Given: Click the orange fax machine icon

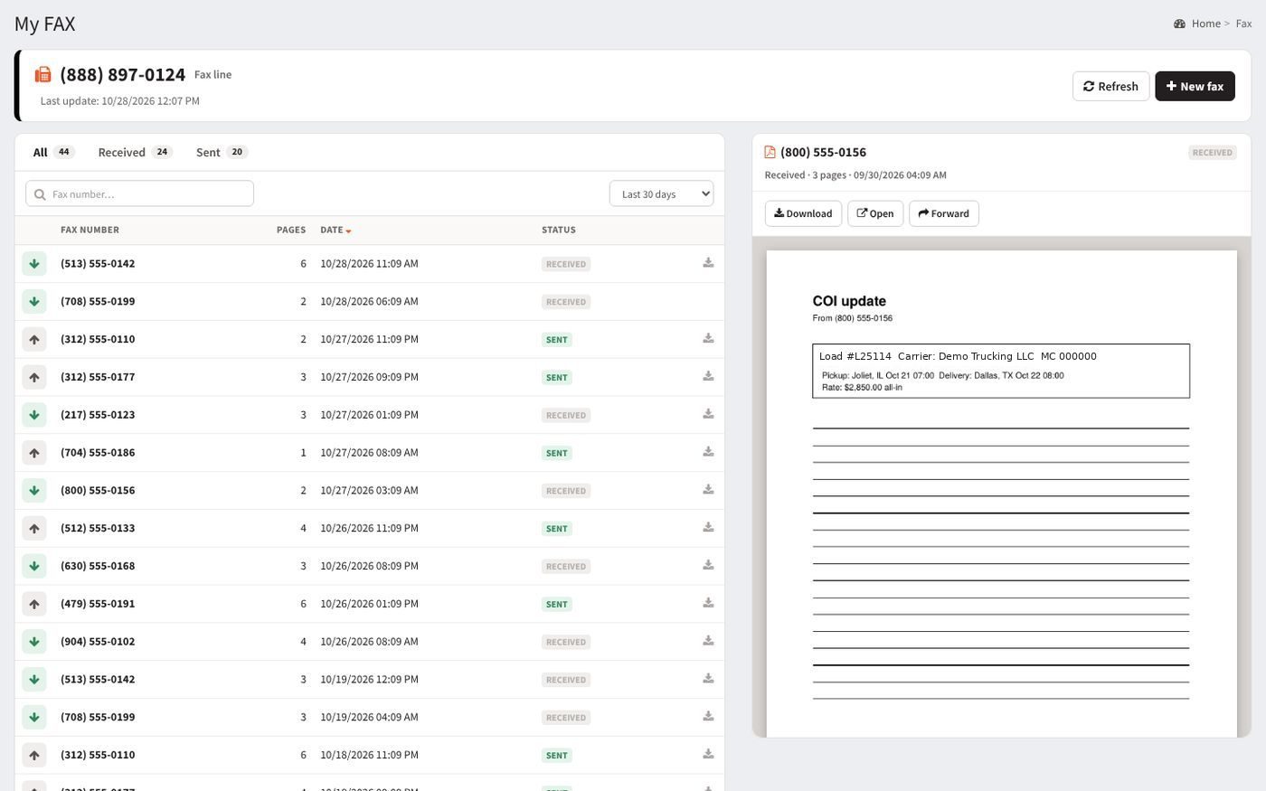Looking at the screenshot, I should point(43,74).
